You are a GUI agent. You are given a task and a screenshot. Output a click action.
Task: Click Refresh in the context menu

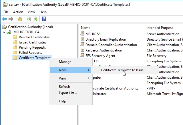pyautogui.click(x=64, y=87)
